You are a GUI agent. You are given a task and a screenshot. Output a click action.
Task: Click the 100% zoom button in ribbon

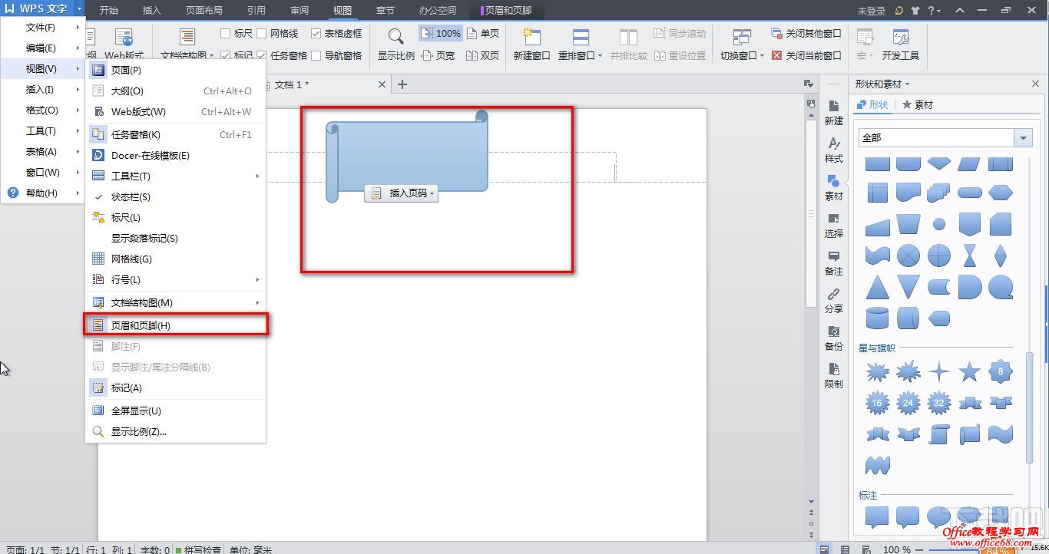(441, 34)
